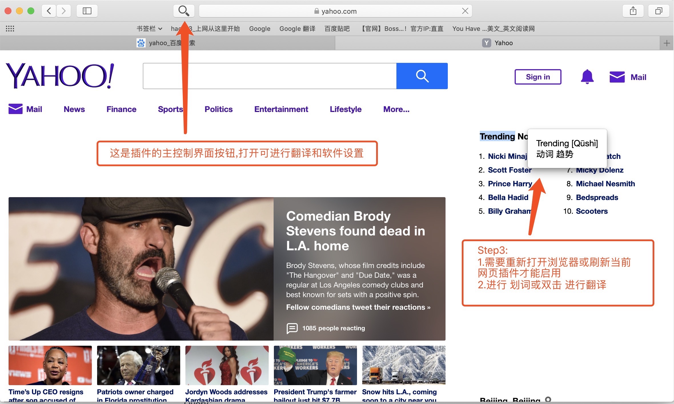The height and width of the screenshot is (404, 674).
Task: Open the Lifestyle section
Action: tap(346, 109)
